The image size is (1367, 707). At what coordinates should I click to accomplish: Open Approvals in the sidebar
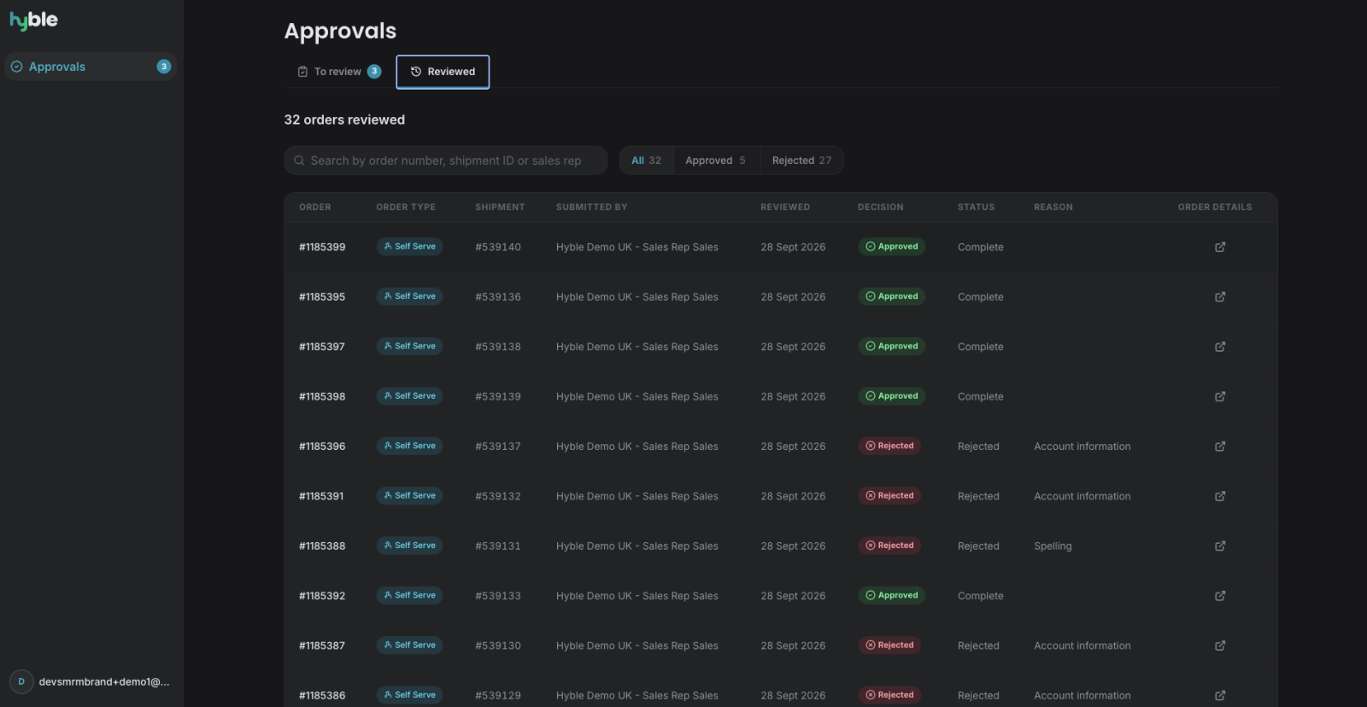coord(91,67)
